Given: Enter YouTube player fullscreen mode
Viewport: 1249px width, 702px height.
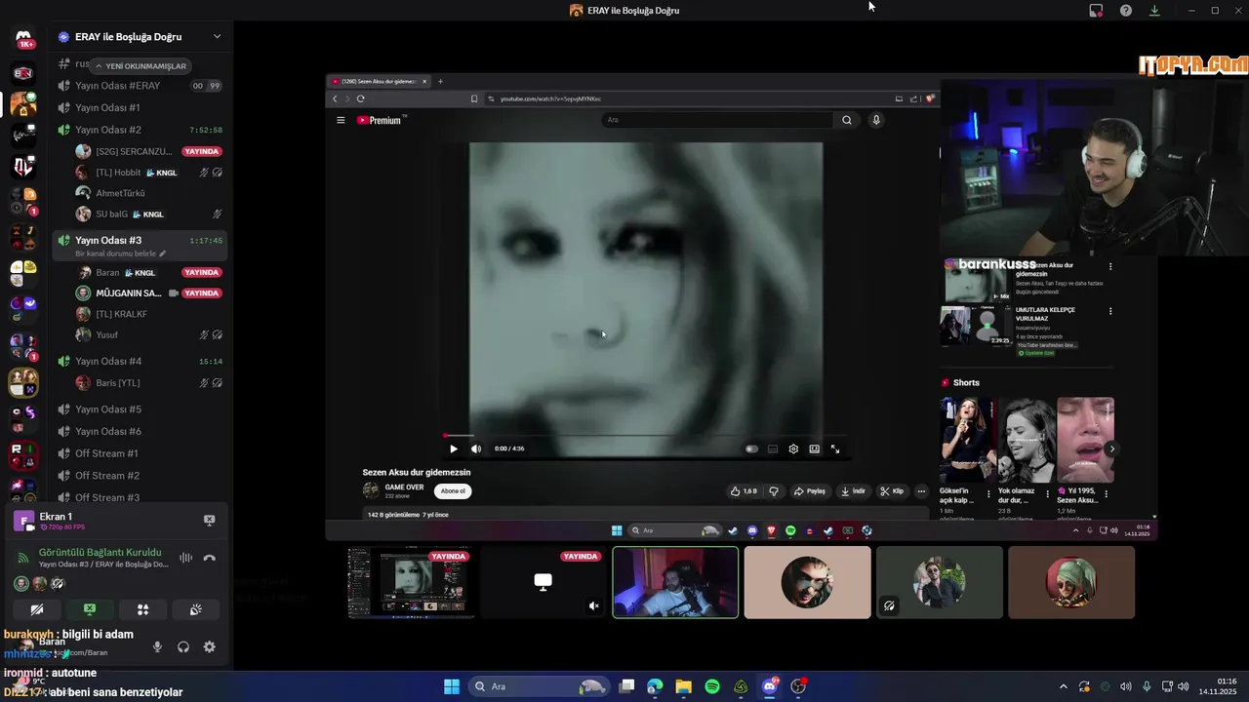Looking at the screenshot, I should (x=835, y=449).
